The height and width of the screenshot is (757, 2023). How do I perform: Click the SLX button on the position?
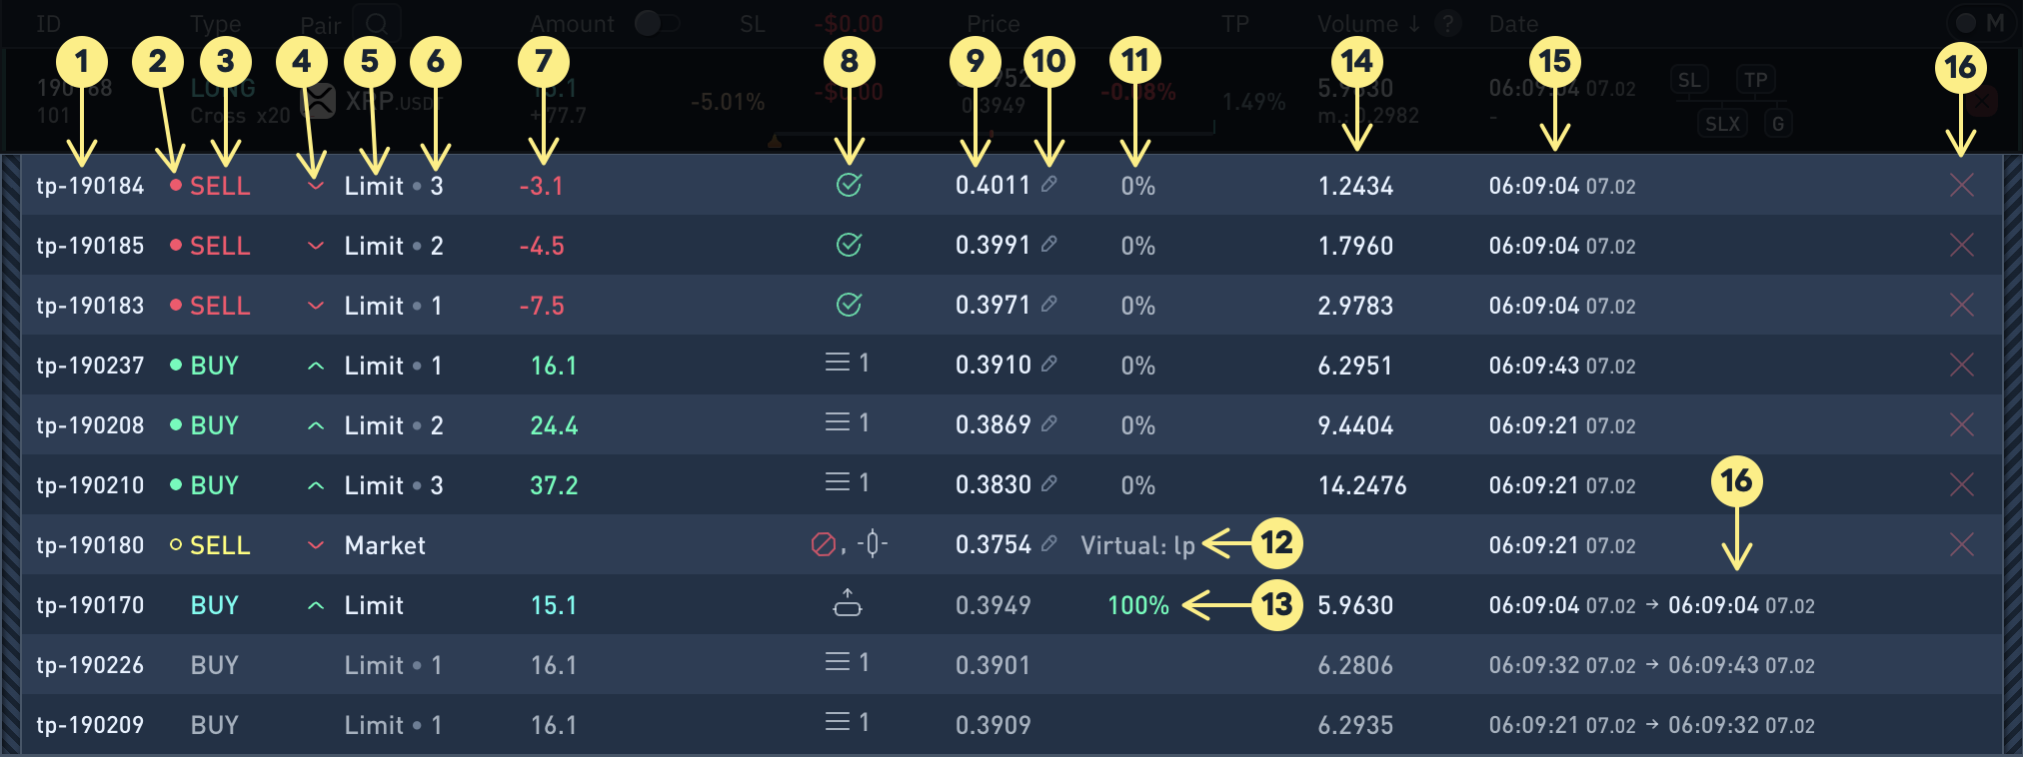tap(1722, 124)
